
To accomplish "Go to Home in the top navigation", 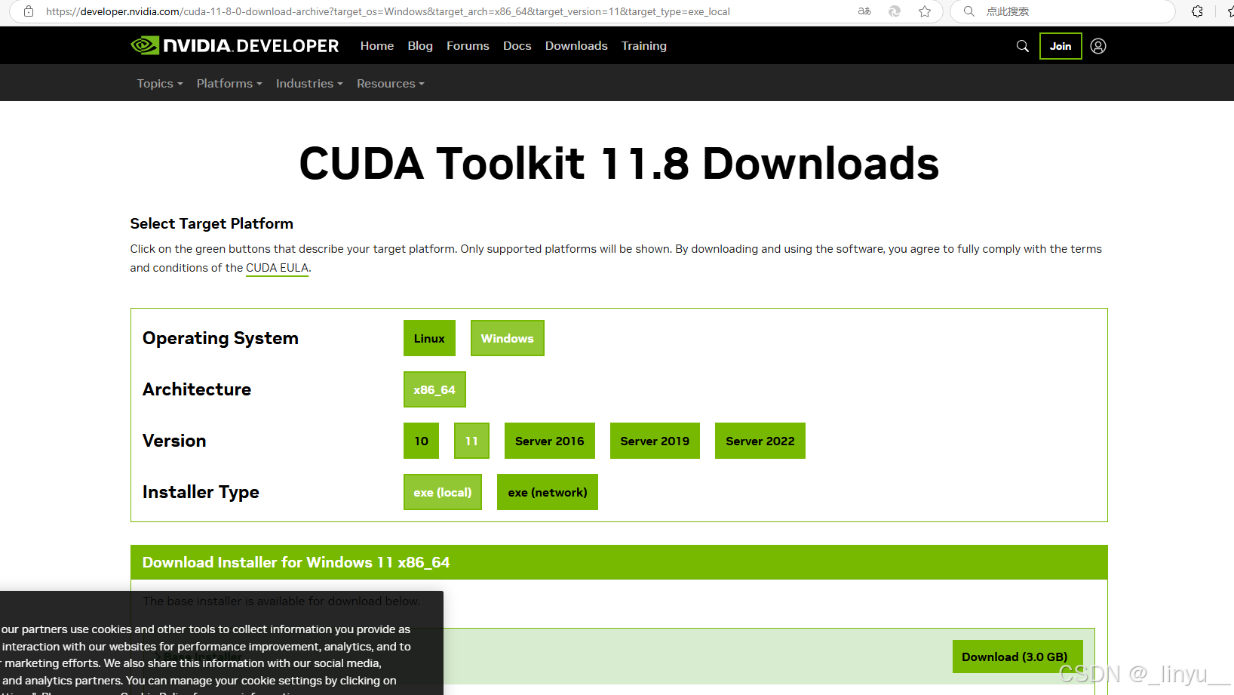I will (x=377, y=46).
